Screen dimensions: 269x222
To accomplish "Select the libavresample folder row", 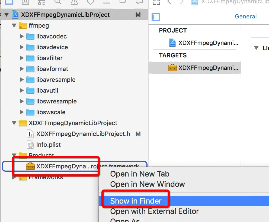I will click(75, 80).
